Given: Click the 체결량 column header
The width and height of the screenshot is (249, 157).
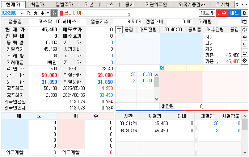Looking at the screenshot, I should point(207,116).
